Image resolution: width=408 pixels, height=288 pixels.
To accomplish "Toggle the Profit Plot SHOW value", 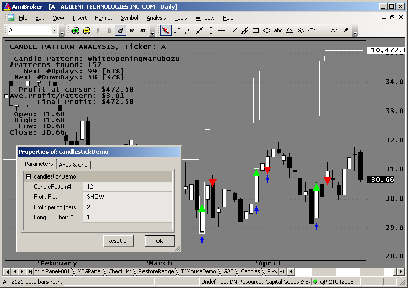I will [127, 197].
